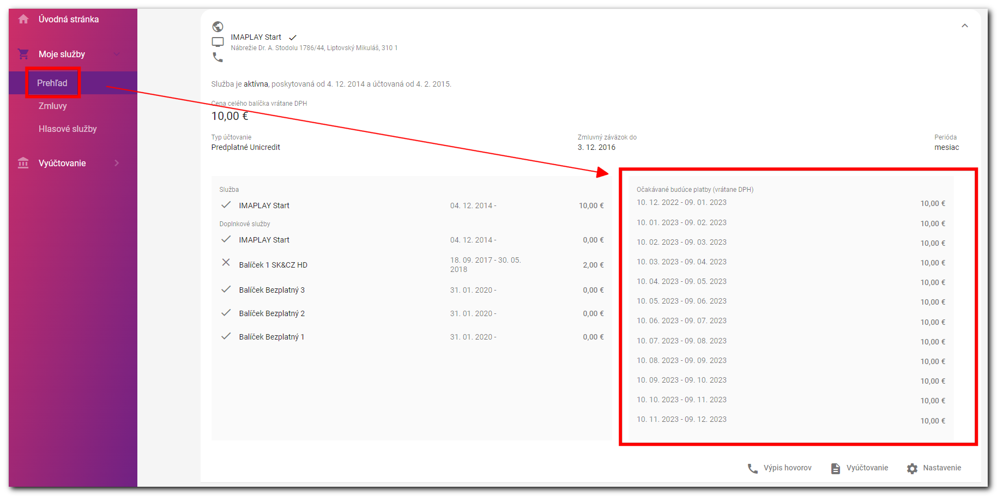The width and height of the screenshot is (997, 496).
Task: Click the X icon for Balíček 1 SK&CZ HD
Action: pyautogui.click(x=226, y=262)
